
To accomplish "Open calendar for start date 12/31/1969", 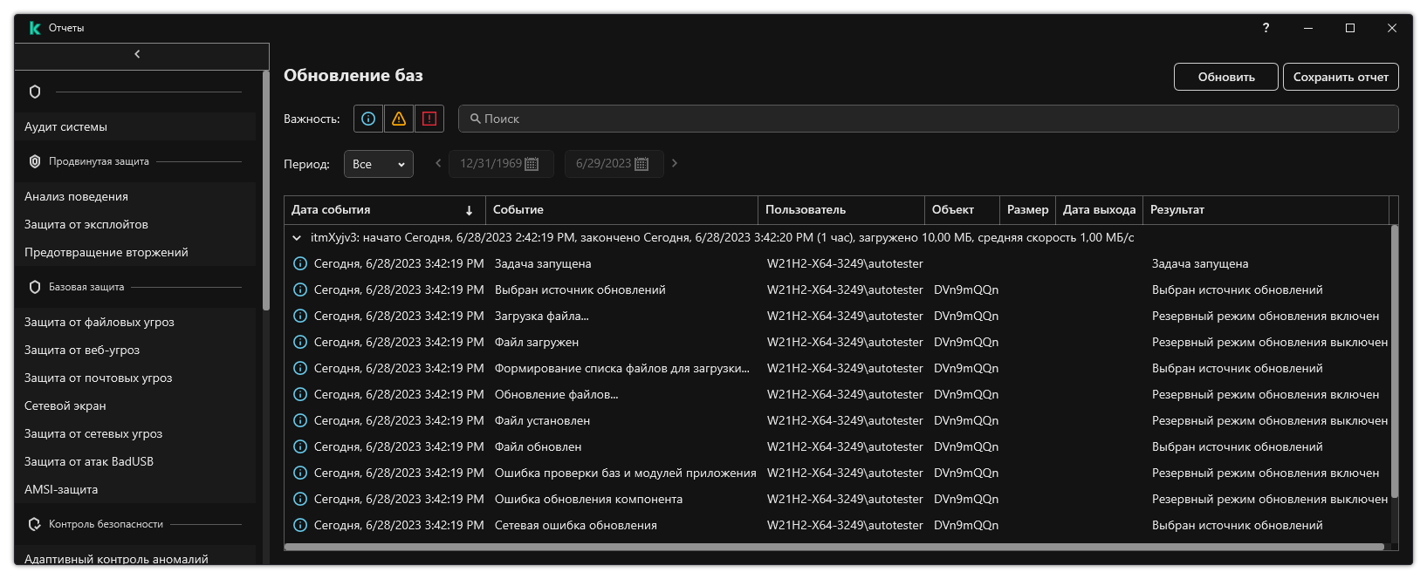I will (x=532, y=164).
